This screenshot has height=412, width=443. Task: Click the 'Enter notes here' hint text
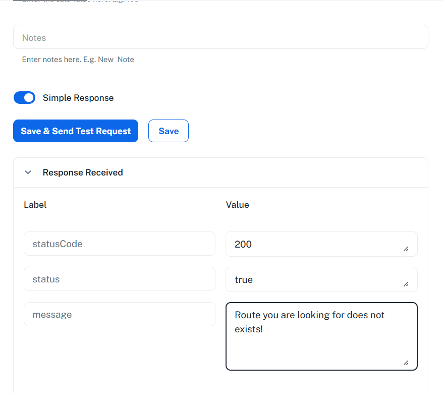coord(78,60)
